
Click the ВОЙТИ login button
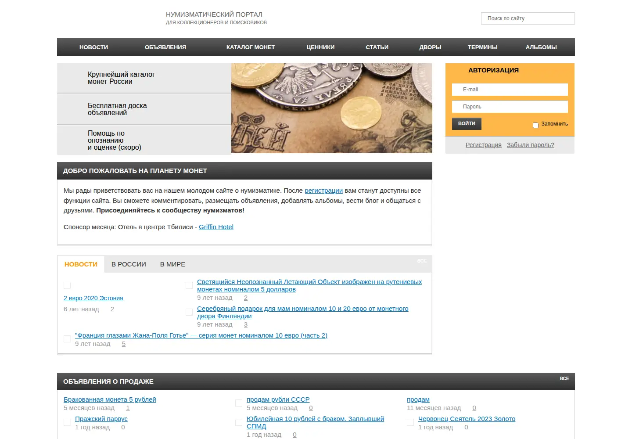(467, 124)
